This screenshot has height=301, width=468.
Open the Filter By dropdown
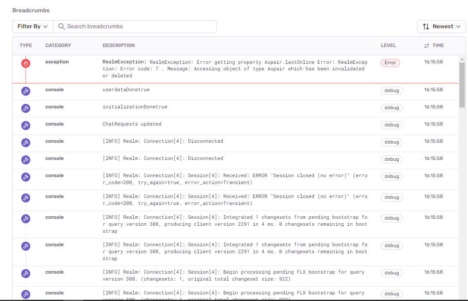pyautogui.click(x=32, y=26)
